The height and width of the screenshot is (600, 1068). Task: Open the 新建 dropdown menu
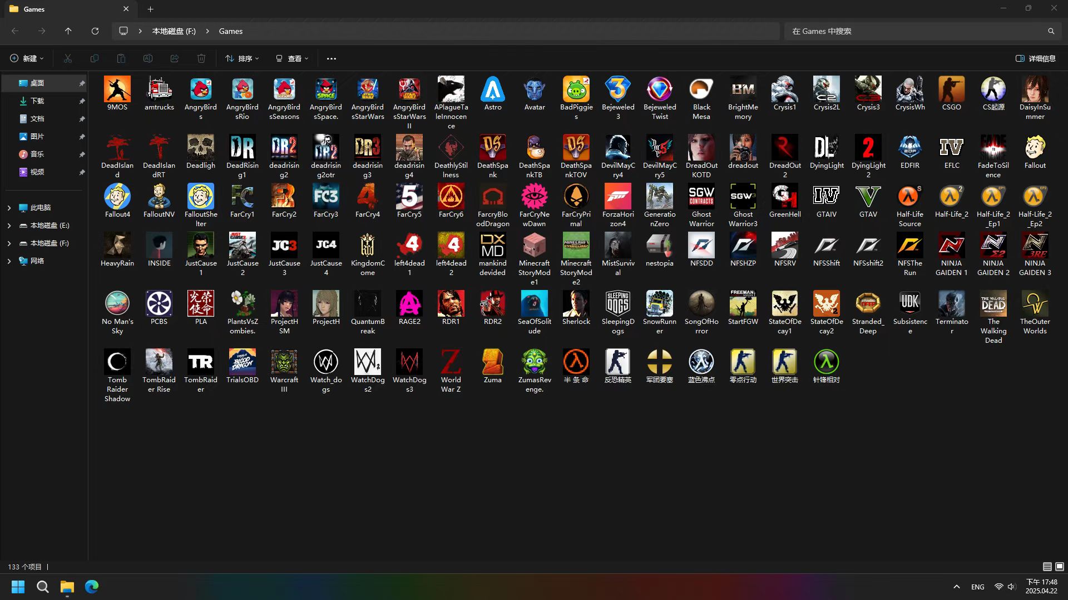click(x=27, y=58)
